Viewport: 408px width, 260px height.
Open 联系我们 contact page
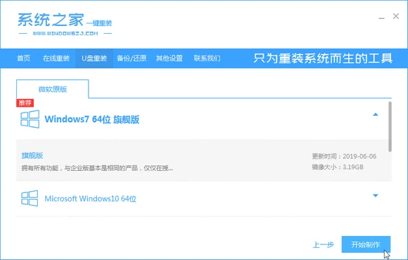click(x=207, y=58)
